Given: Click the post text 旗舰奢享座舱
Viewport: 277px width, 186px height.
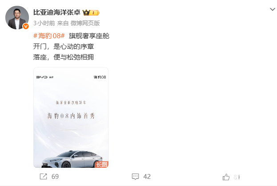Looking at the screenshot, I should (89, 36).
